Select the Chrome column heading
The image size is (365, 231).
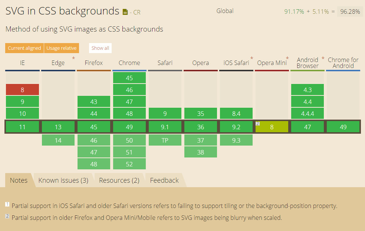tap(129, 63)
